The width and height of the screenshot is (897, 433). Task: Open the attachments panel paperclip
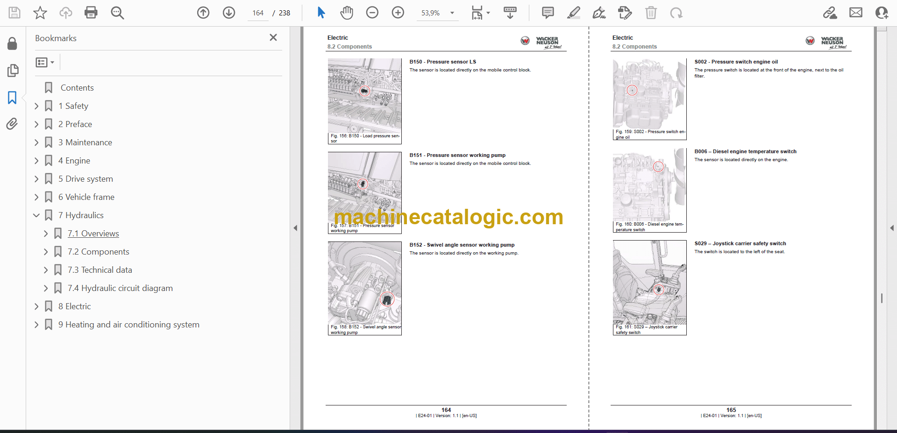(x=12, y=124)
